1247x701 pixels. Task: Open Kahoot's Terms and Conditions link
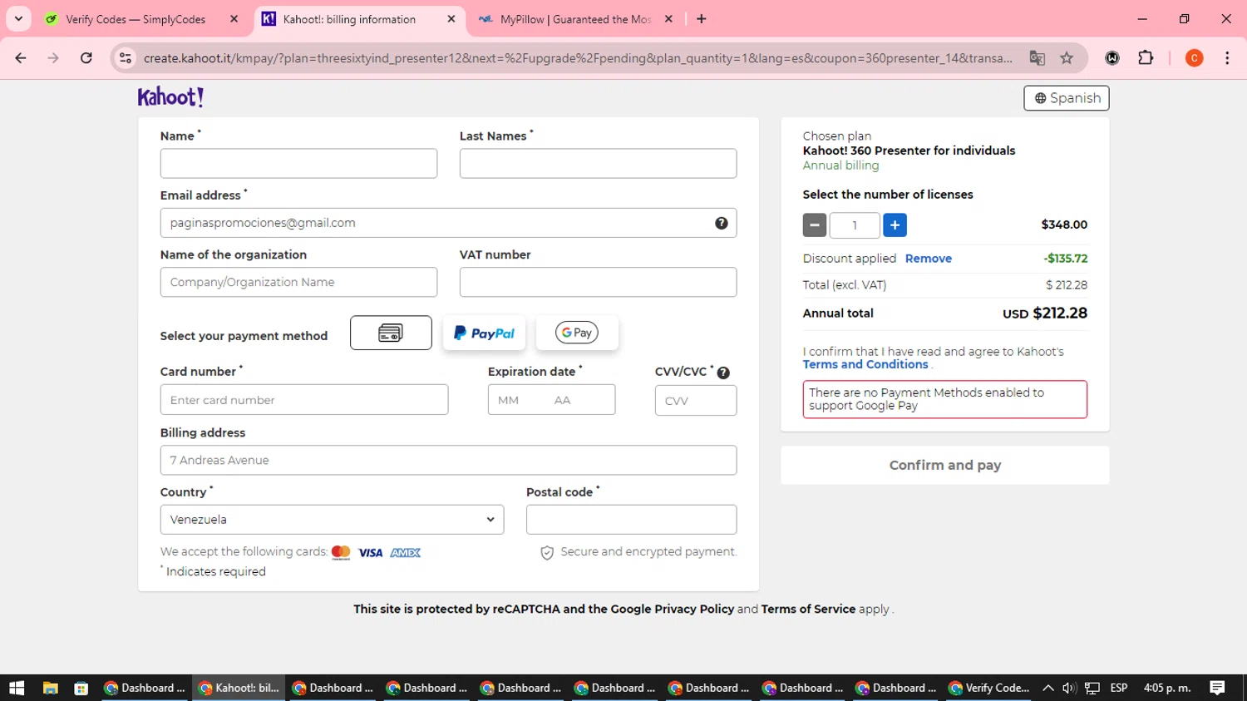(x=865, y=364)
